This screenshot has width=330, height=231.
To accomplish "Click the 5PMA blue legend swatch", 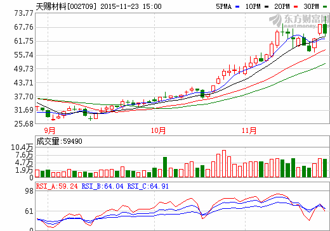I will 237,7.
